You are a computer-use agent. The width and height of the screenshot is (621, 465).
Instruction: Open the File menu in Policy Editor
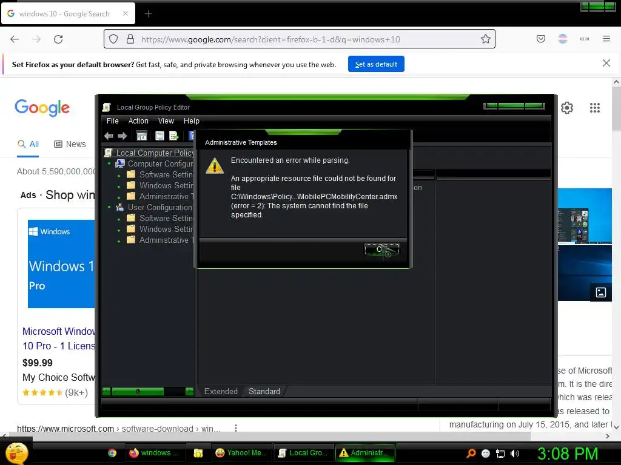click(x=112, y=121)
